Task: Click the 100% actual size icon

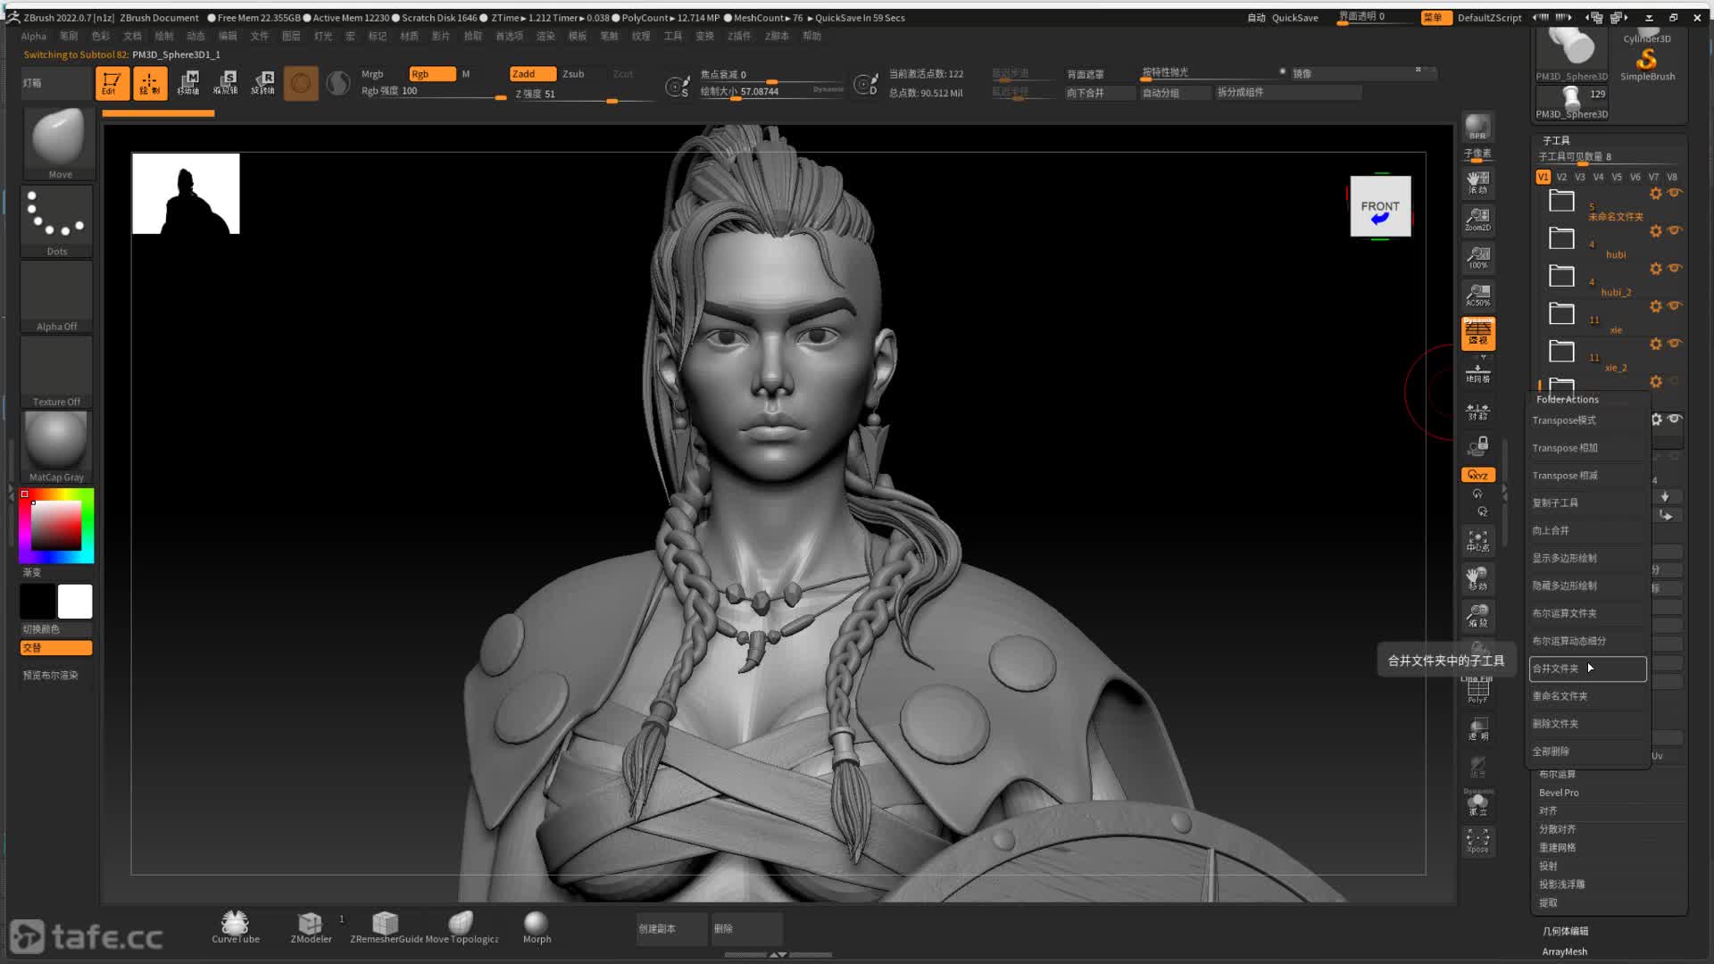Action: coord(1477,258)
